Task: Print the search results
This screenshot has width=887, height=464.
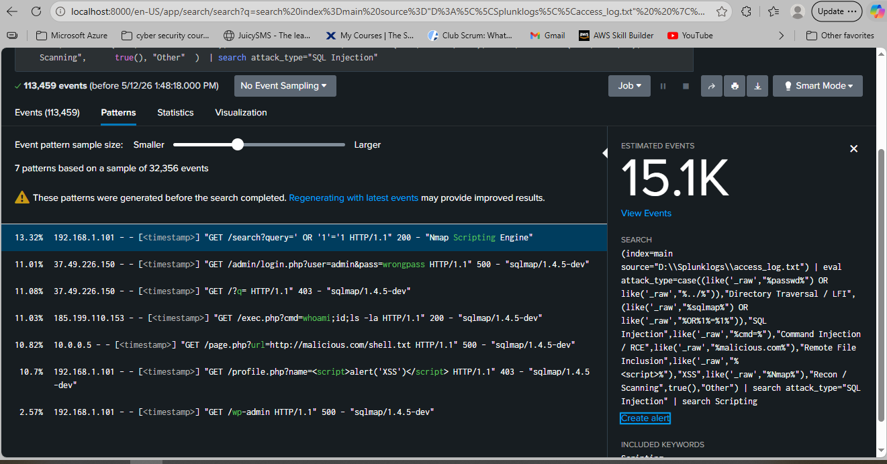Action: (x=735, y=86)
